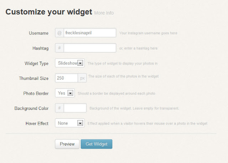Click the Get Widget button
The image size is (228, 163).
(x=97, y=144)
